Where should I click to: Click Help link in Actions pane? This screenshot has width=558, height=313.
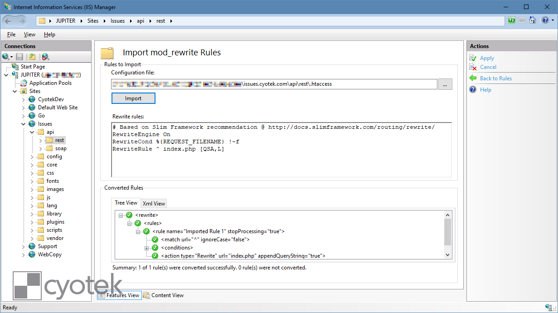coord(485,90)
